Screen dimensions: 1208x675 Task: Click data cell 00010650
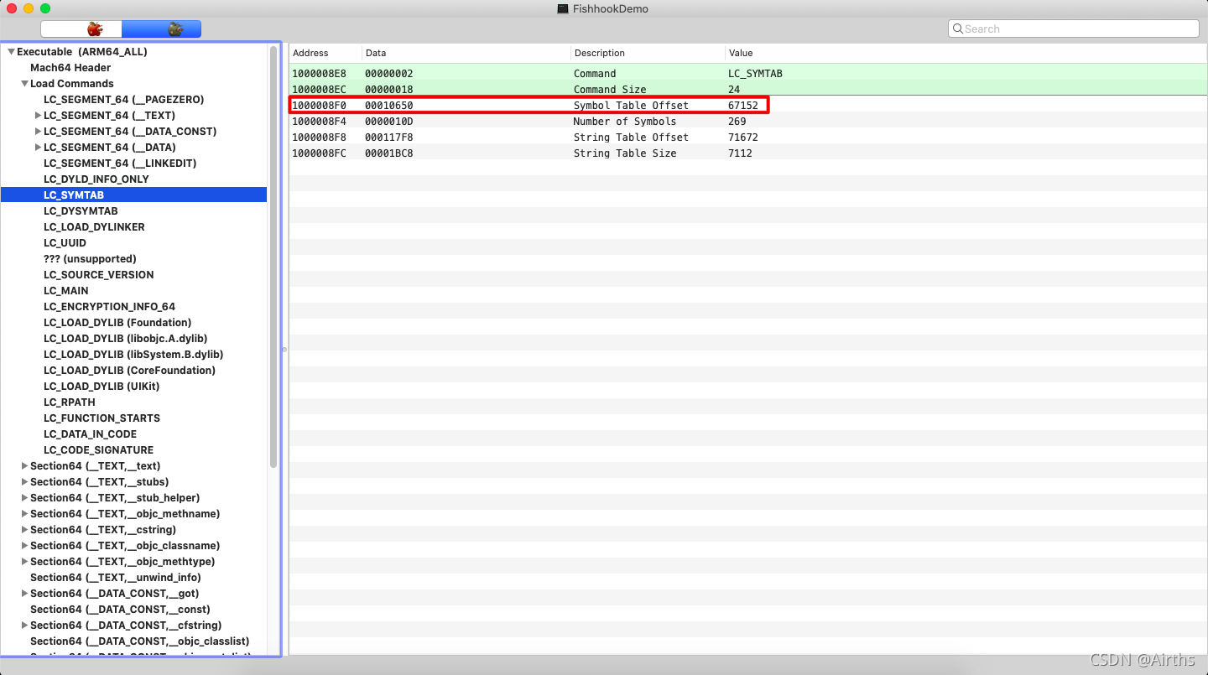tap(389, 106)
